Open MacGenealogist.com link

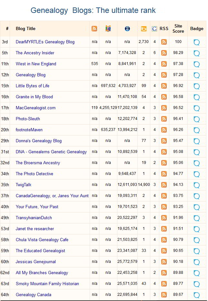tap(35, 108)
